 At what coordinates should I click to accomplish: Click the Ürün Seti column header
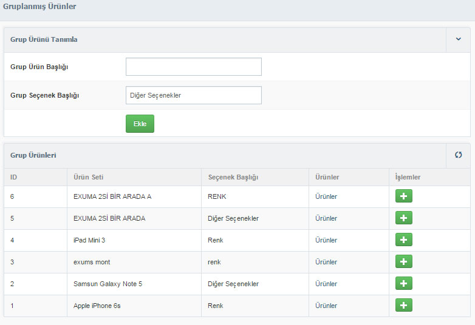(x=89, y=177)
